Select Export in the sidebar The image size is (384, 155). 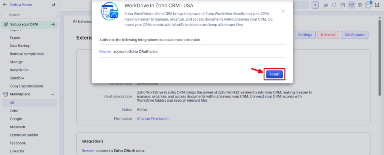pos(15,38)
